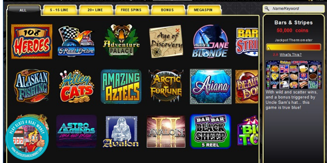Focus the Name/Keyword search field

[x=293, y=9]
